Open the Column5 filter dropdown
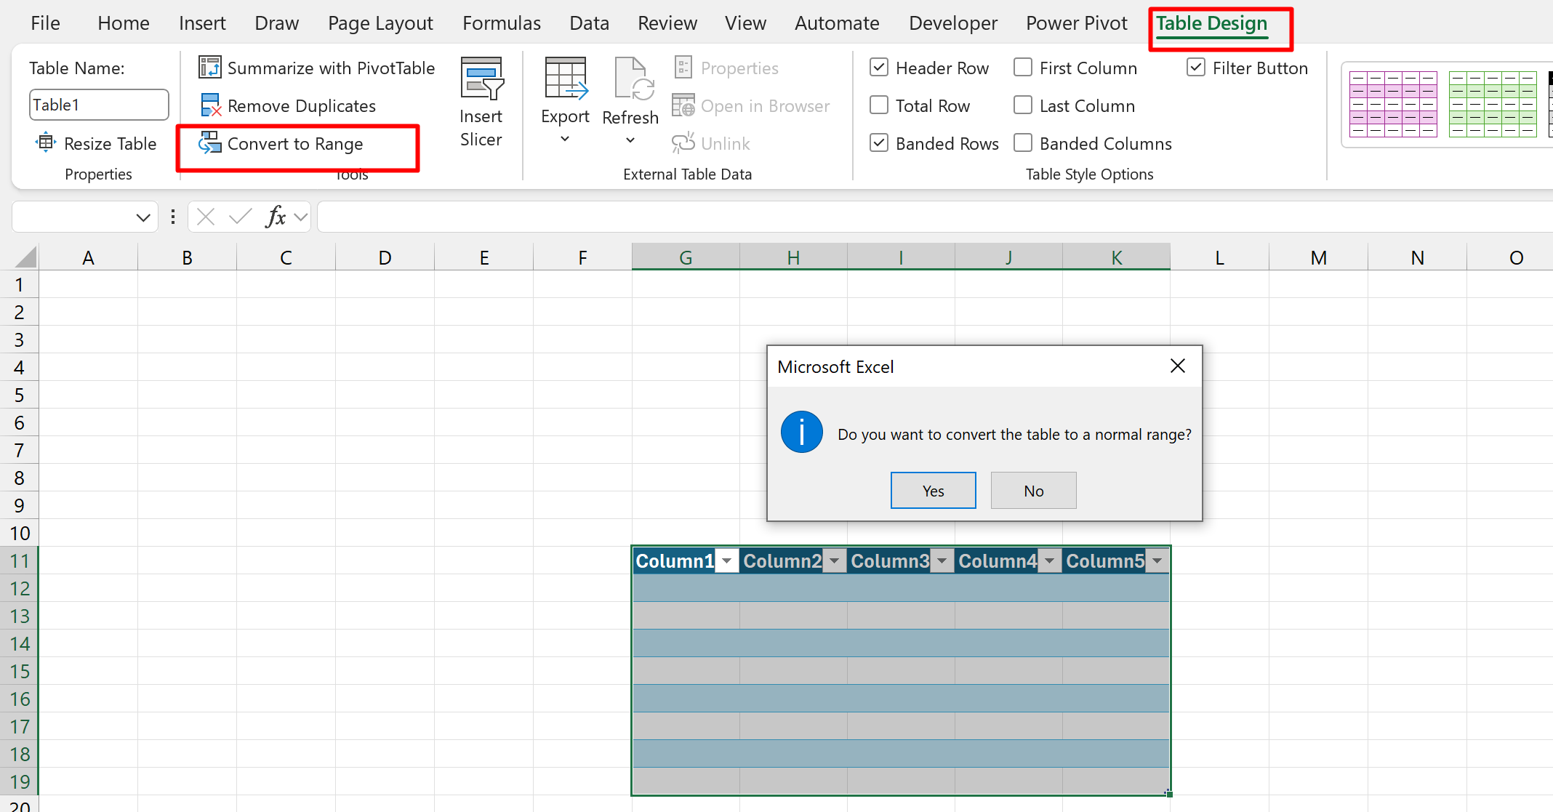Image resolution: width=1553 pixels, height=812 pixels. [x=1157, y=561]
